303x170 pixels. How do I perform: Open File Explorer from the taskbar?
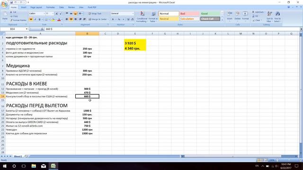34,166
